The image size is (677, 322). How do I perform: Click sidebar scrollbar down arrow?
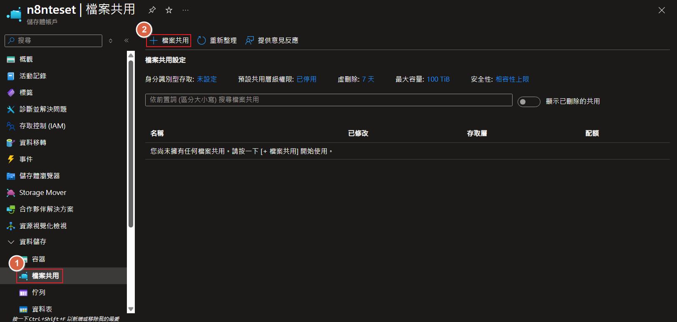(131, 310)
